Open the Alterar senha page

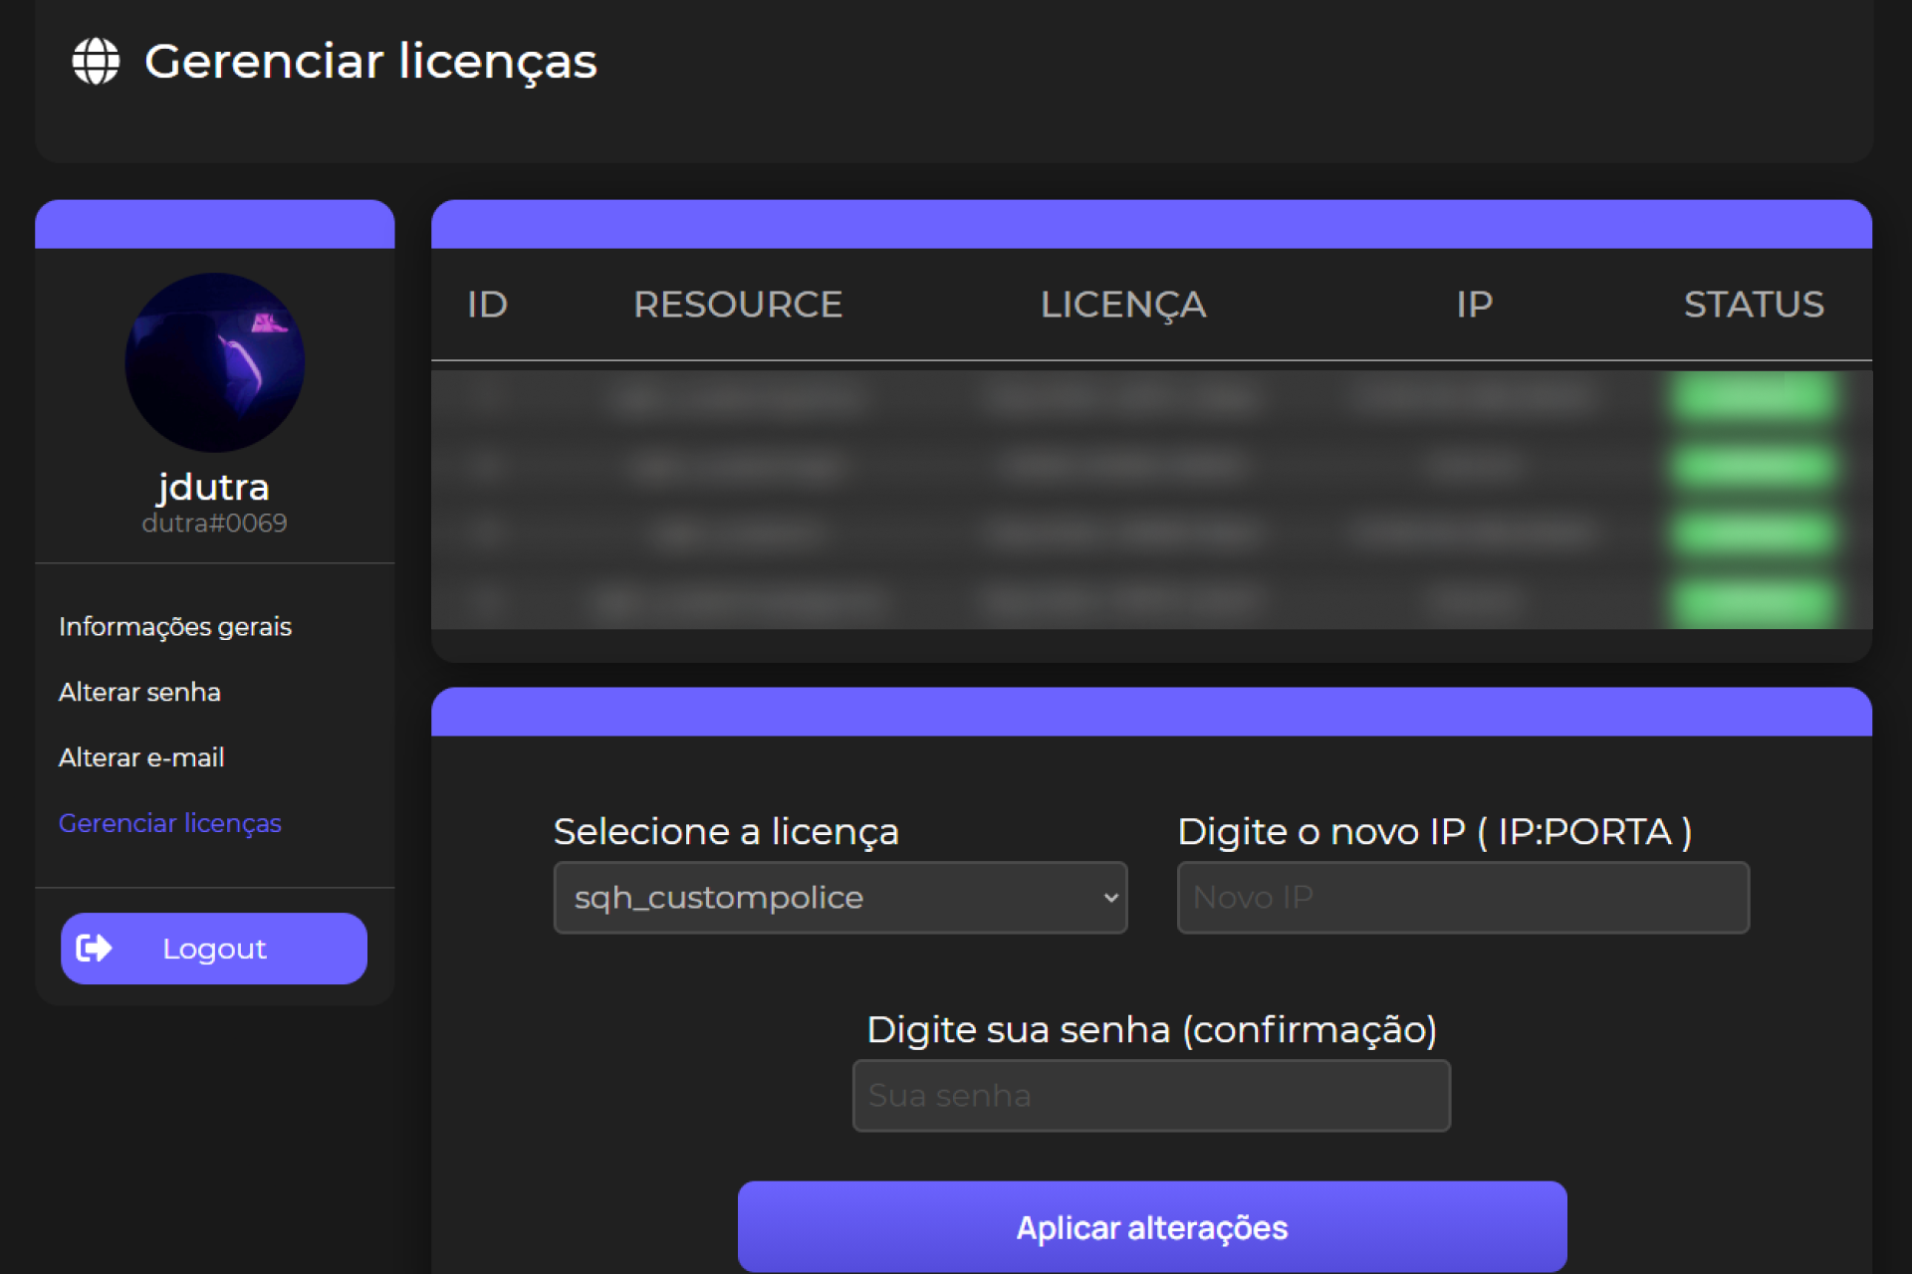click(139, 691)
